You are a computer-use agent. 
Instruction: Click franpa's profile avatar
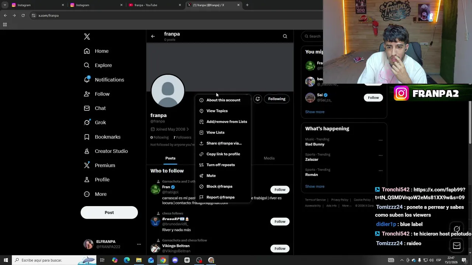[168, 91]
